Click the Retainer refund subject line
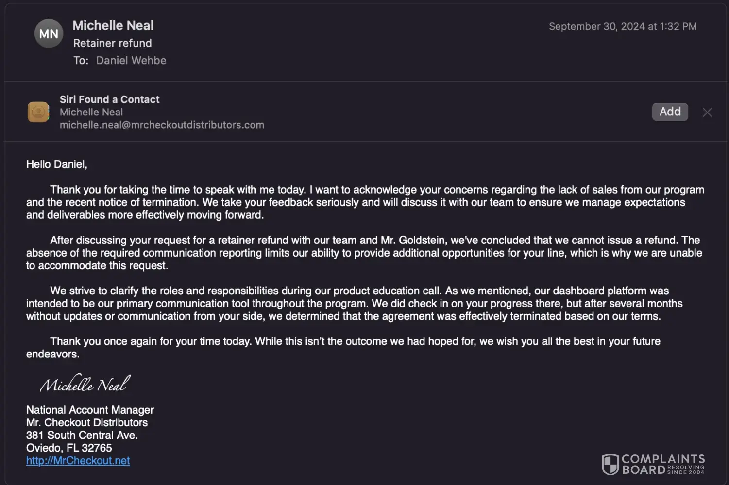This screenshot has width=729, height=485. pos(112,43)
